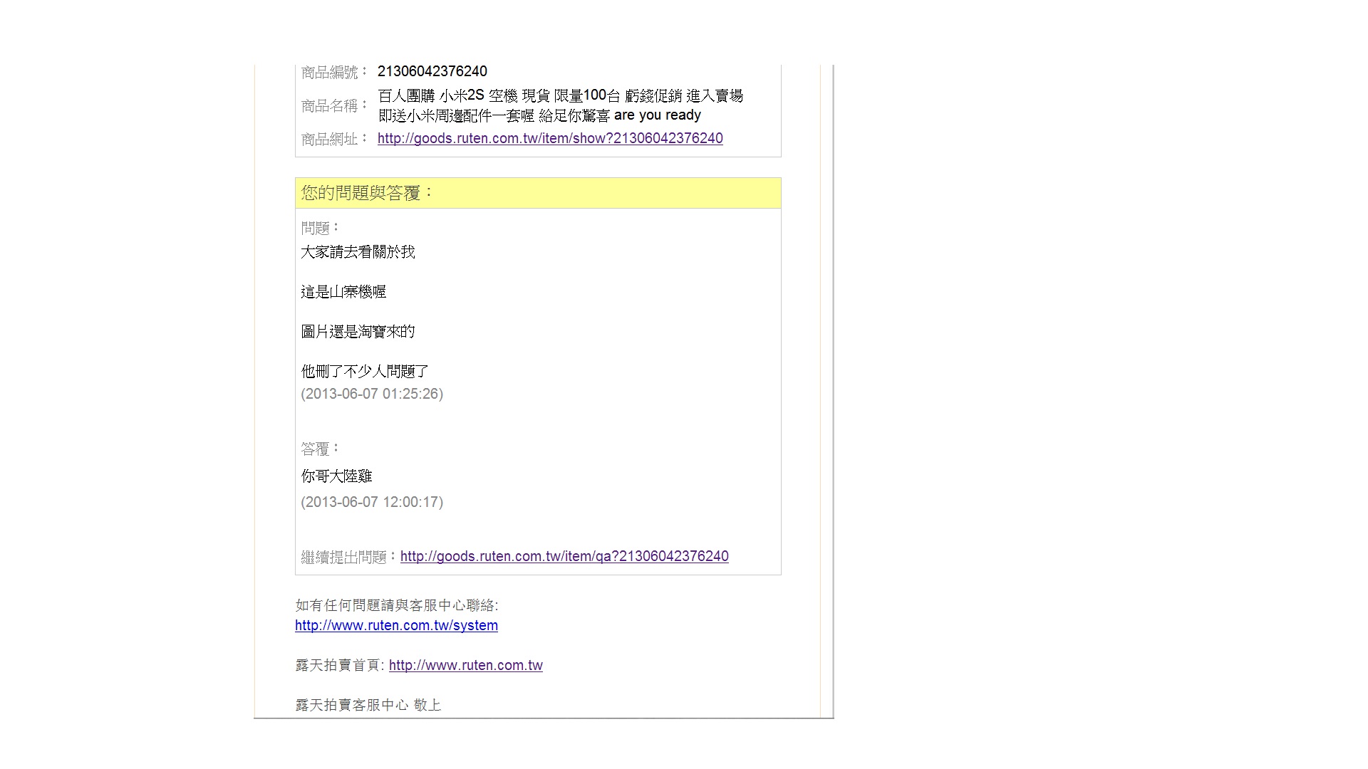Click the 商品編號 label
1368x769 pixels.
point(335,72)
